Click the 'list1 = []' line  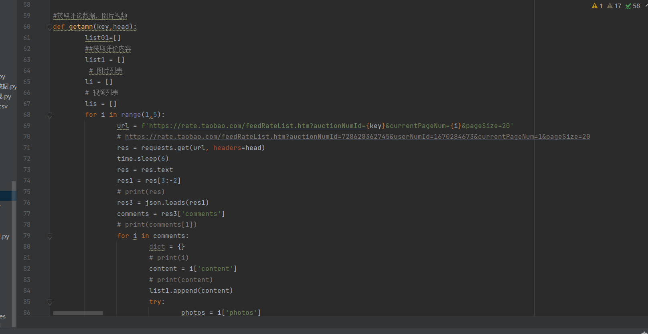point(105,60)
